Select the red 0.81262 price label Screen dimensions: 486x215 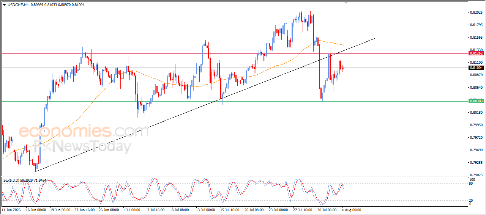click(x=476, y=53)
